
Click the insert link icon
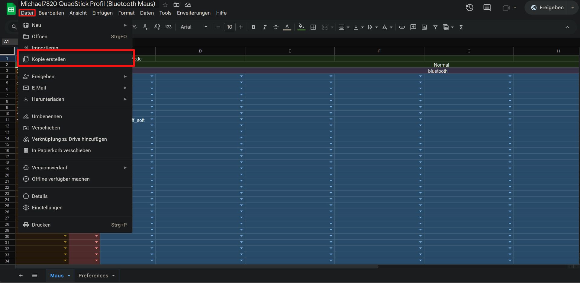pos(402,27)
